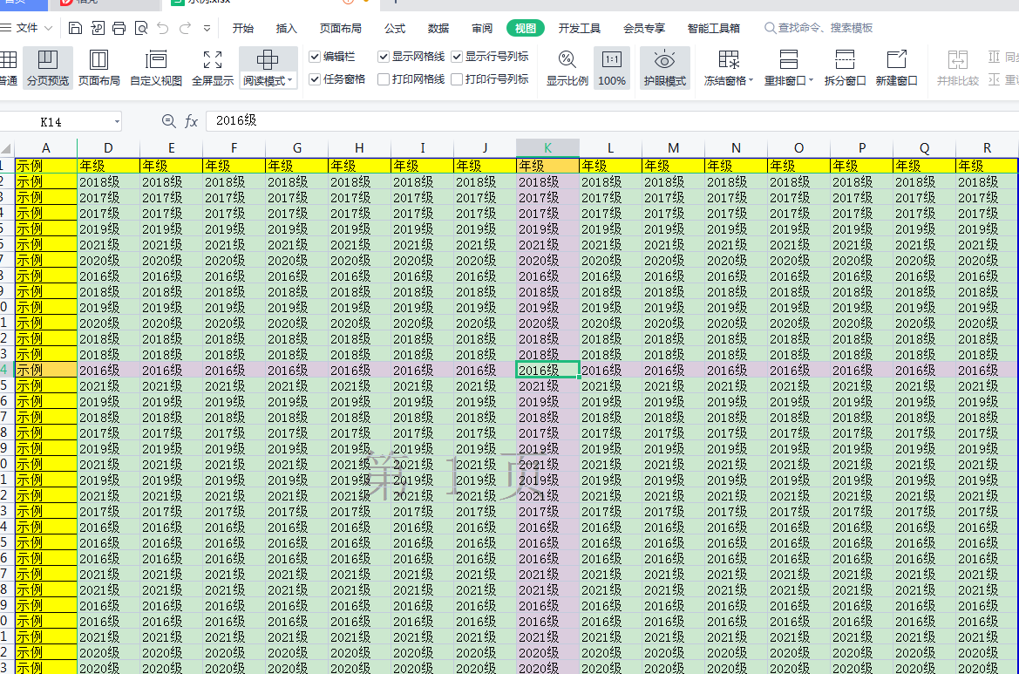1019x674 pixels.
Task: Select column D header
Action: (x=109, y=148)
